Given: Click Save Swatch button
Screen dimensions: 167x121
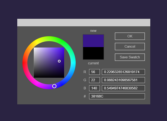Looking at the screenshot, I should [x=130, y=57].
